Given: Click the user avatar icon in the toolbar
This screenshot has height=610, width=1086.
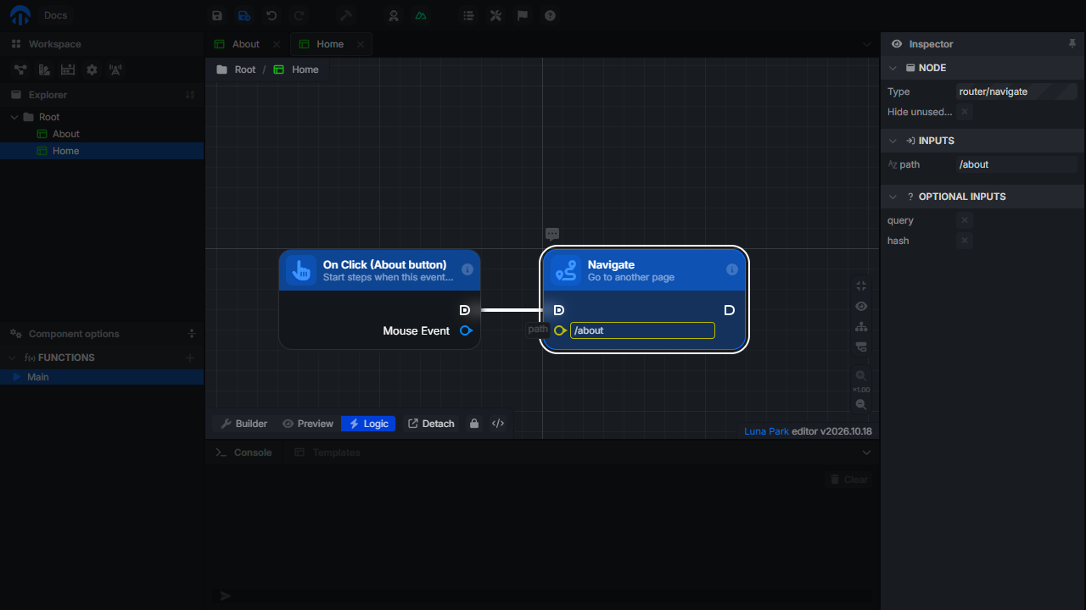Looking at the screenshot, I should click(x=394, y=15).
